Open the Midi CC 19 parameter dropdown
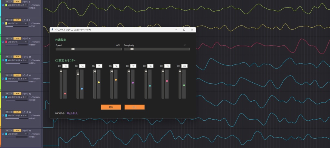This screenshot has height=148, width=330. 17,116
